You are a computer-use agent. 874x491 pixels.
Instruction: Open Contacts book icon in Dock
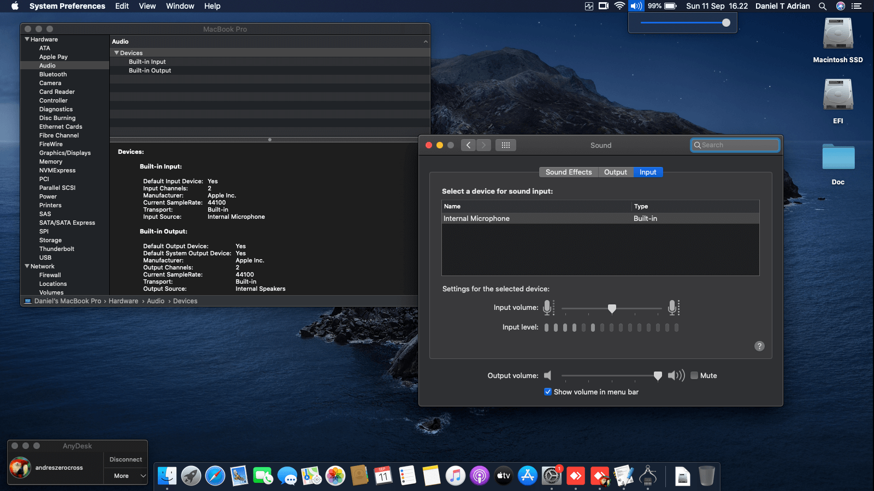359,476
